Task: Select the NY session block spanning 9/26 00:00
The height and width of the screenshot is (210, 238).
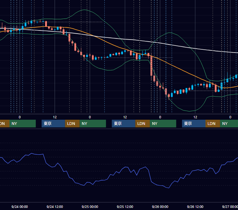Action: (x=163, y=124)
